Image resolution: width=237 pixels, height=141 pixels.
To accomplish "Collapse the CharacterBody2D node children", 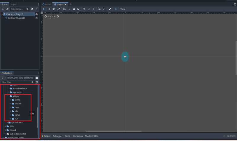I will (2, 14).
